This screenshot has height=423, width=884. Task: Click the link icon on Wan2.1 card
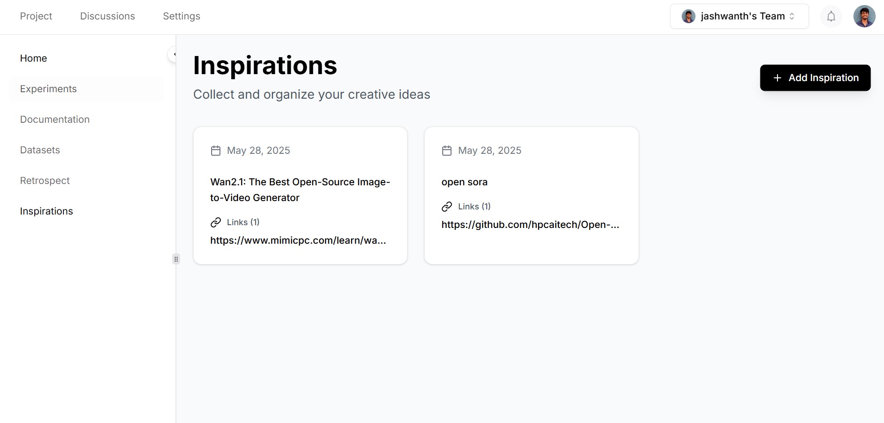point(216,222)
